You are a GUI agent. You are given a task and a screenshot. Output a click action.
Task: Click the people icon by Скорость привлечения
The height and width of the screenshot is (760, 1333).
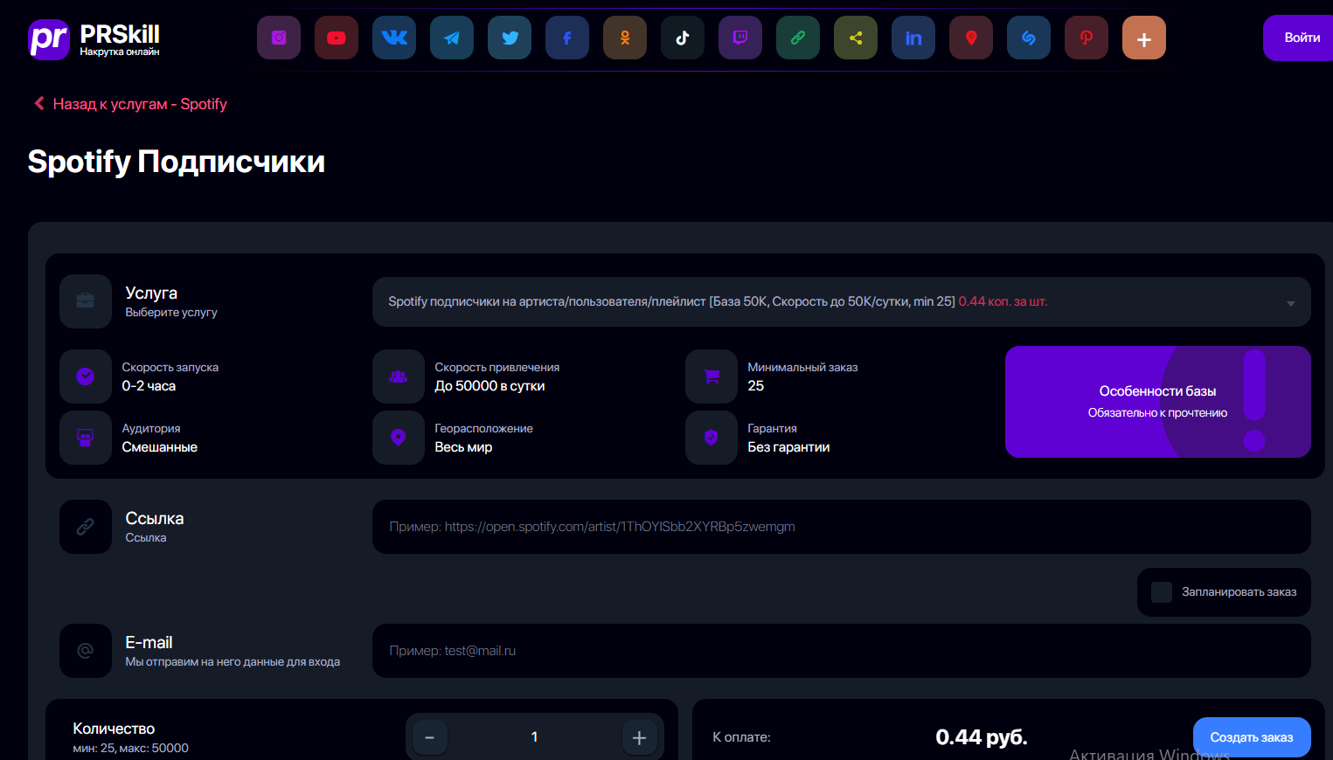(x=399, y=377)
